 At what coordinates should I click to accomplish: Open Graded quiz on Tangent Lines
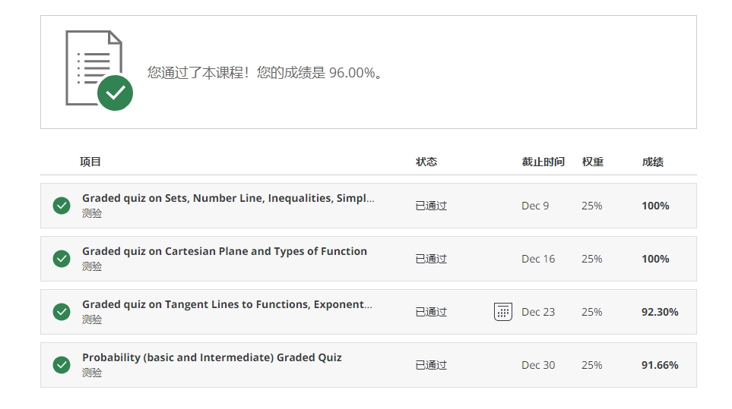(x=227, y=304)
